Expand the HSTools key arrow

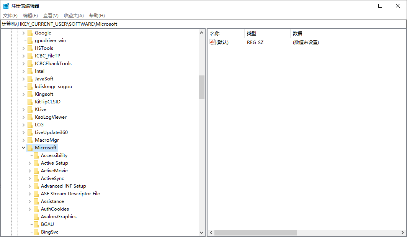click(x=23, y=48)
